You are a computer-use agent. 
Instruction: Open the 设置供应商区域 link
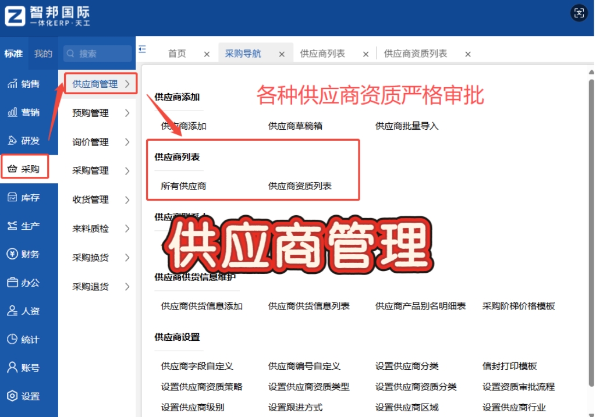point(407,408)
